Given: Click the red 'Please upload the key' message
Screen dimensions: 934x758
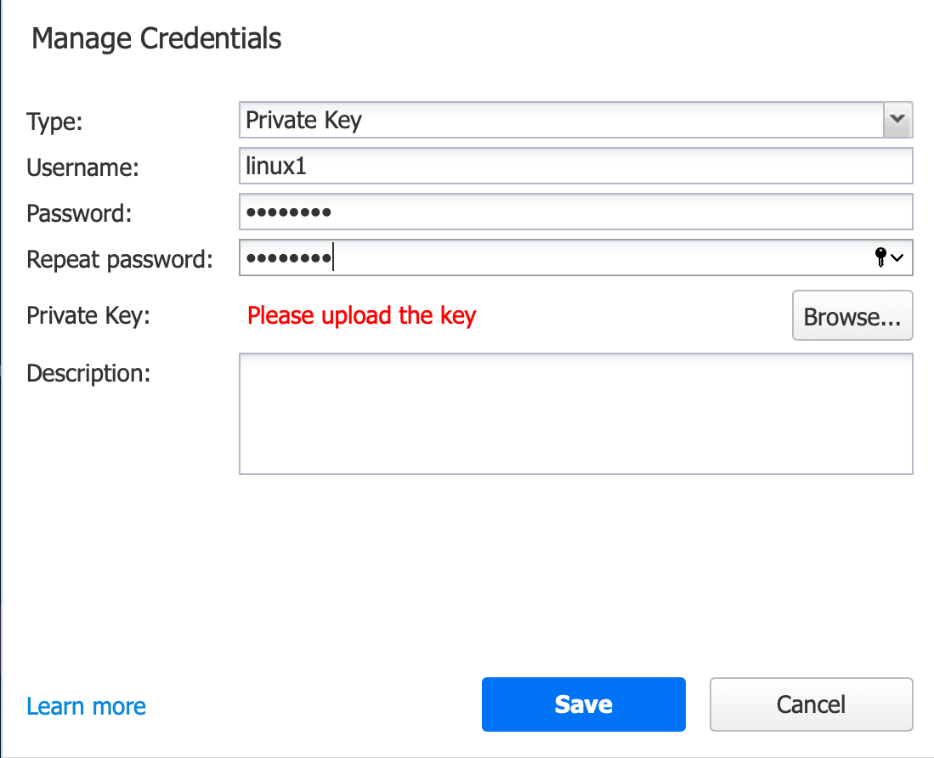Looking at the screenshot, I should coord(361,315).
